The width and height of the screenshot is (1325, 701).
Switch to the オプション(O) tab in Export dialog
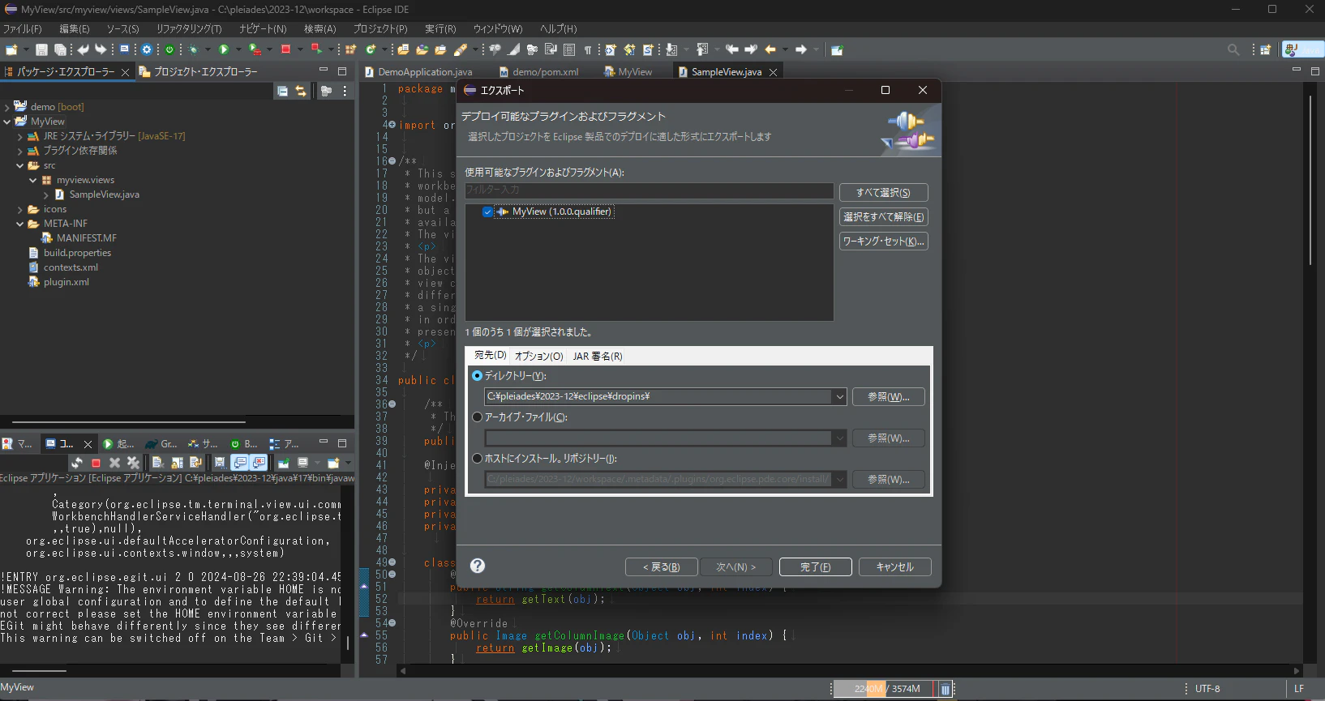[x=538, y=357]
